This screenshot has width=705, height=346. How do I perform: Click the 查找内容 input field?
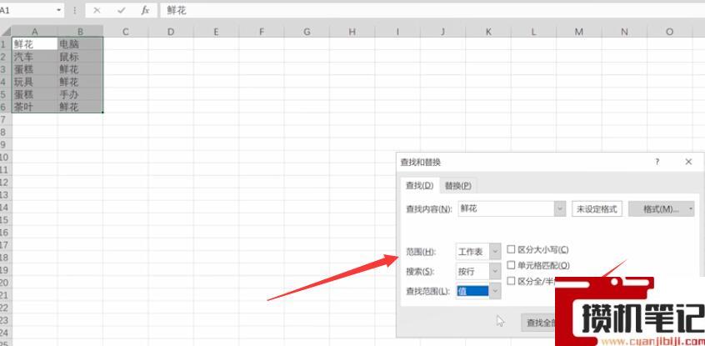[x=507, y=208]
